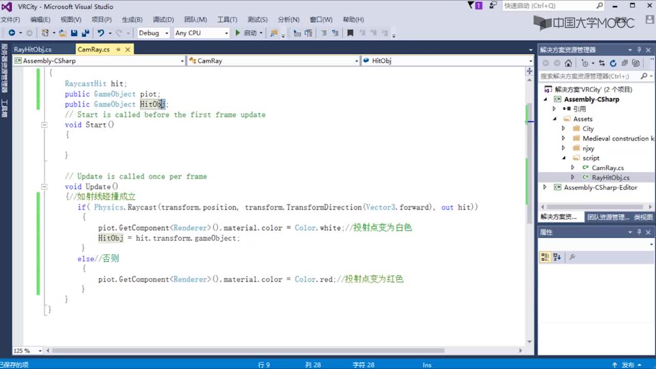Viewport: 656px width, 369px height.
Task: Open the 工具箱 side tab
Action: coord(4,109)
